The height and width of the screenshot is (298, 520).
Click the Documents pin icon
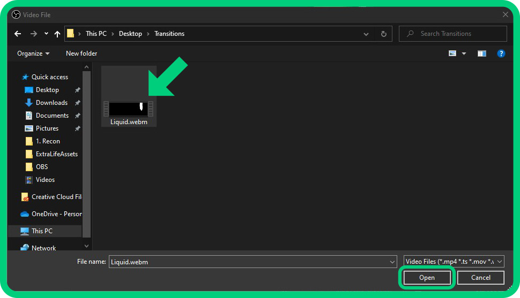[x=77, y=116]
